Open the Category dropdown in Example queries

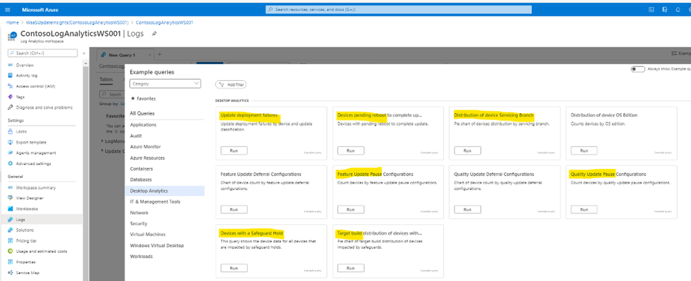(165, 84)
